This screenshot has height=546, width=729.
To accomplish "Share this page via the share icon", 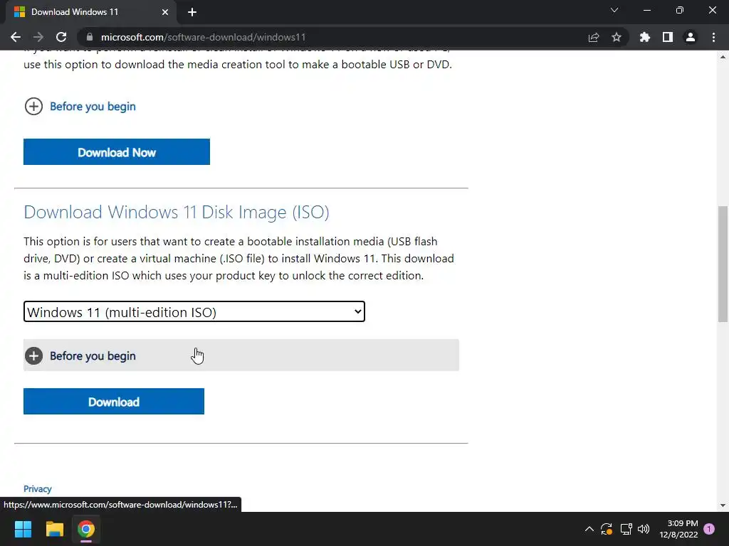I will point(594,37).
